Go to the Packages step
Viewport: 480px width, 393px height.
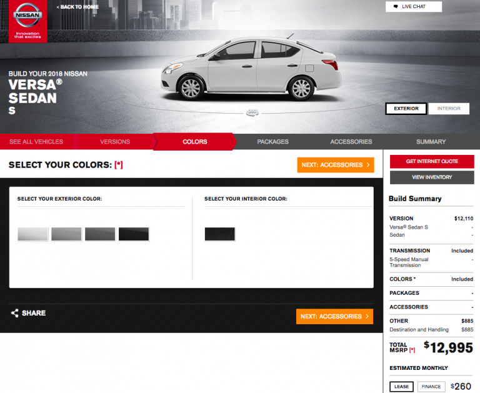272,142
